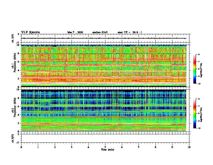
Task: Click the ch.1 voltage waveform trace
Action: (104, 38)
